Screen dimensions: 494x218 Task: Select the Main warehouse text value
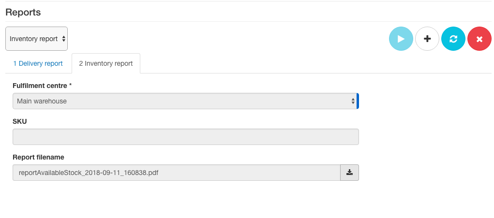click(42, 102)
